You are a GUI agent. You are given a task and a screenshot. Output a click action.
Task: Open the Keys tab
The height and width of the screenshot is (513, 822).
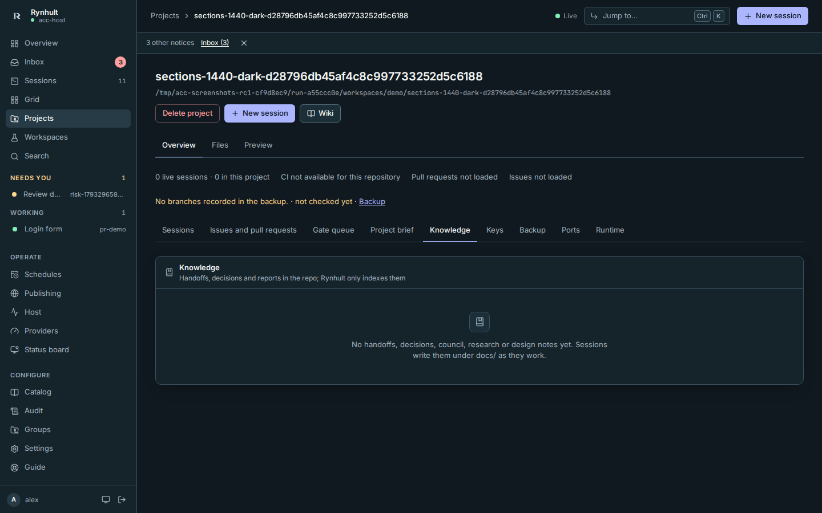[x=495, y=230]
